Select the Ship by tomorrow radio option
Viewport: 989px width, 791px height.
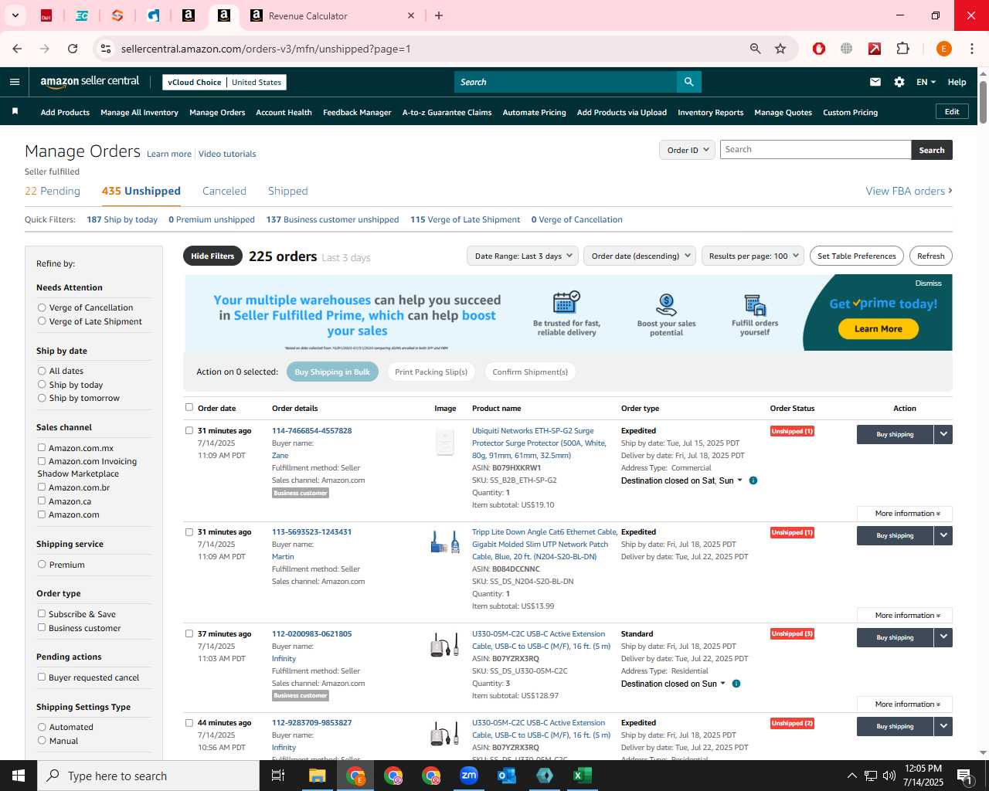(42, 398)
